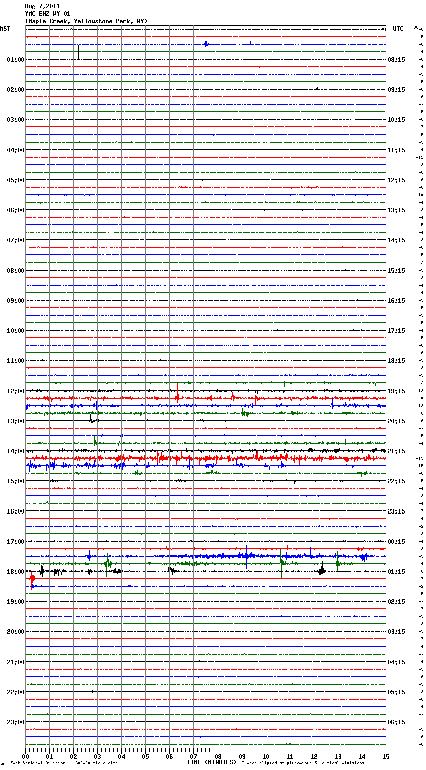Select the 01:00 MST time label

tap(16, 60)
